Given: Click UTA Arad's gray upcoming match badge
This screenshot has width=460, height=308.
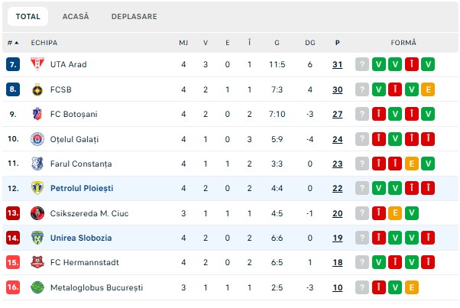Looking at the screenshot, I should pos(362,64).
